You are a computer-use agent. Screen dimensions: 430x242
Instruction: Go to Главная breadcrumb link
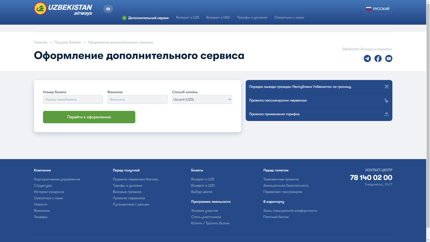[x=40, y=42]
